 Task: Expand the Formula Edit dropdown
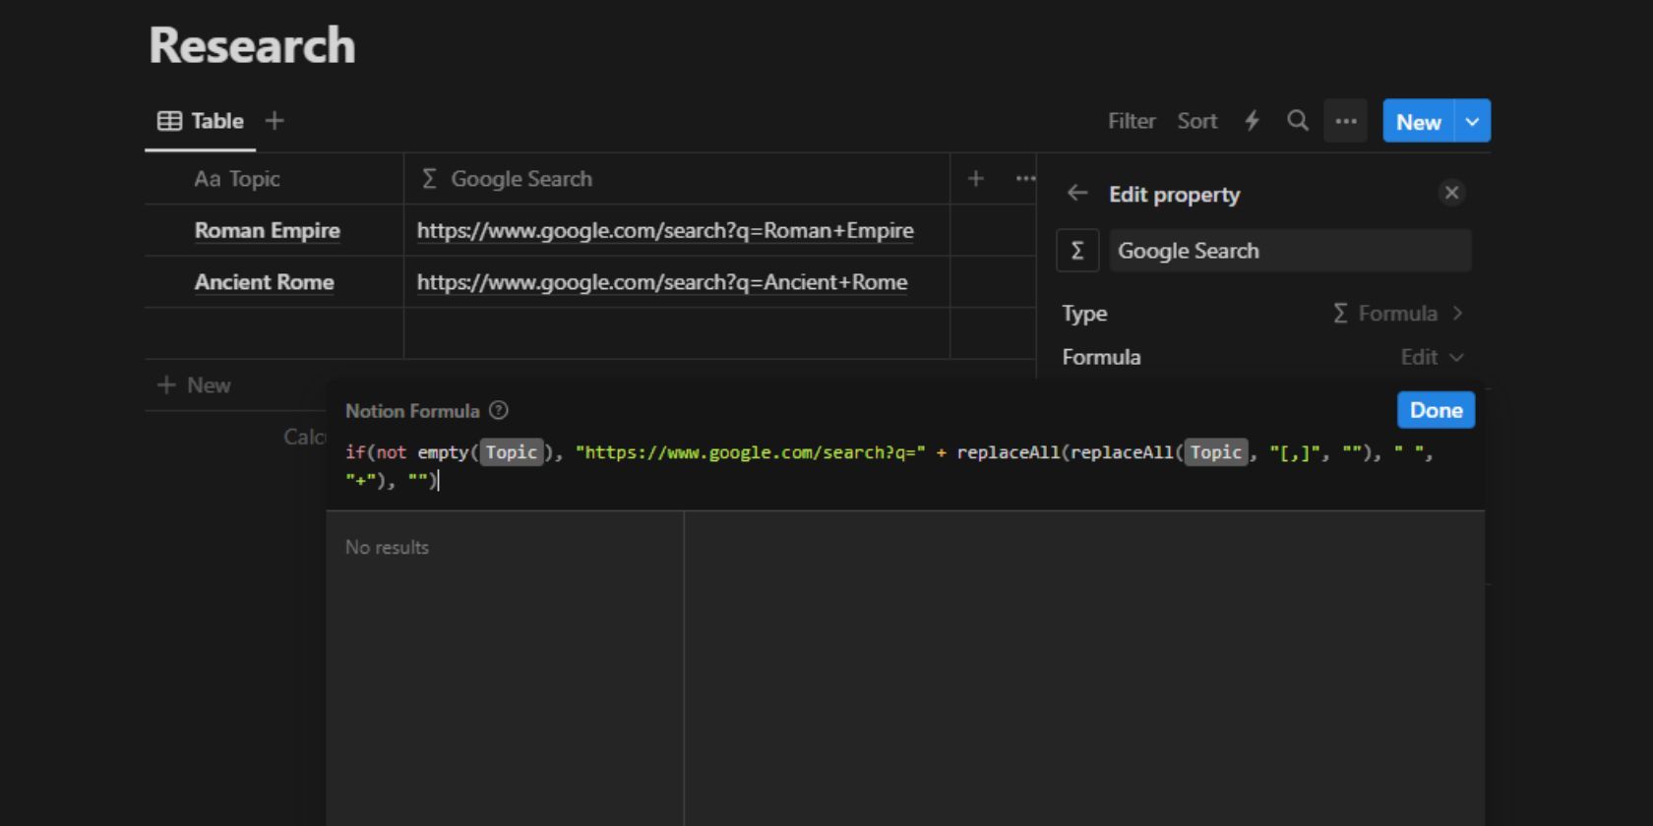pyautogui.click(x=1432, y=357)
